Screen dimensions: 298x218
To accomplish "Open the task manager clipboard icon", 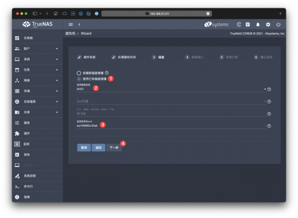I will click(x=248, y=24).
